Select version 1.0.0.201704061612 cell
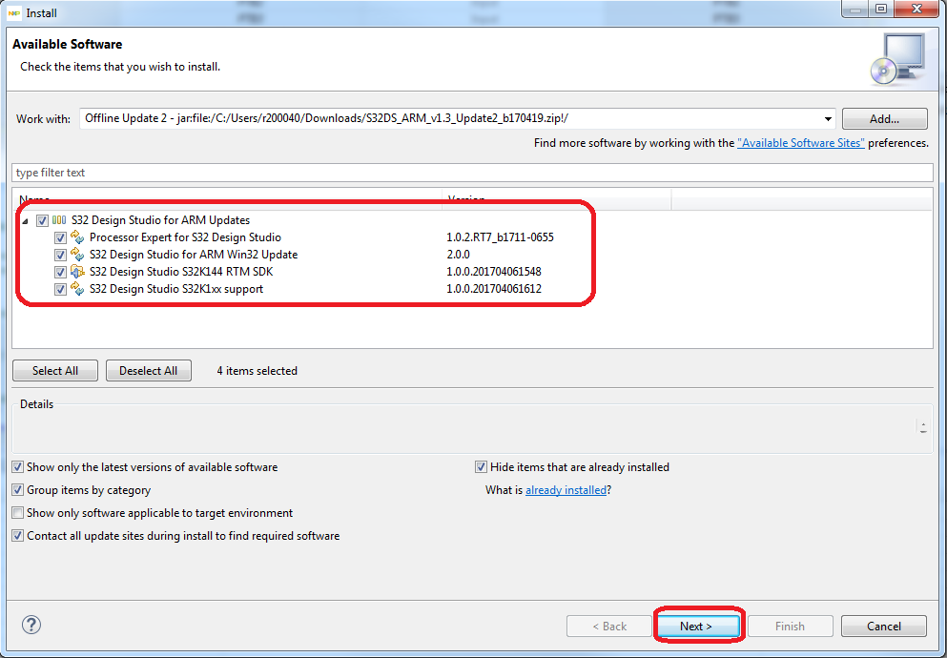 click(x=494, y=289)
